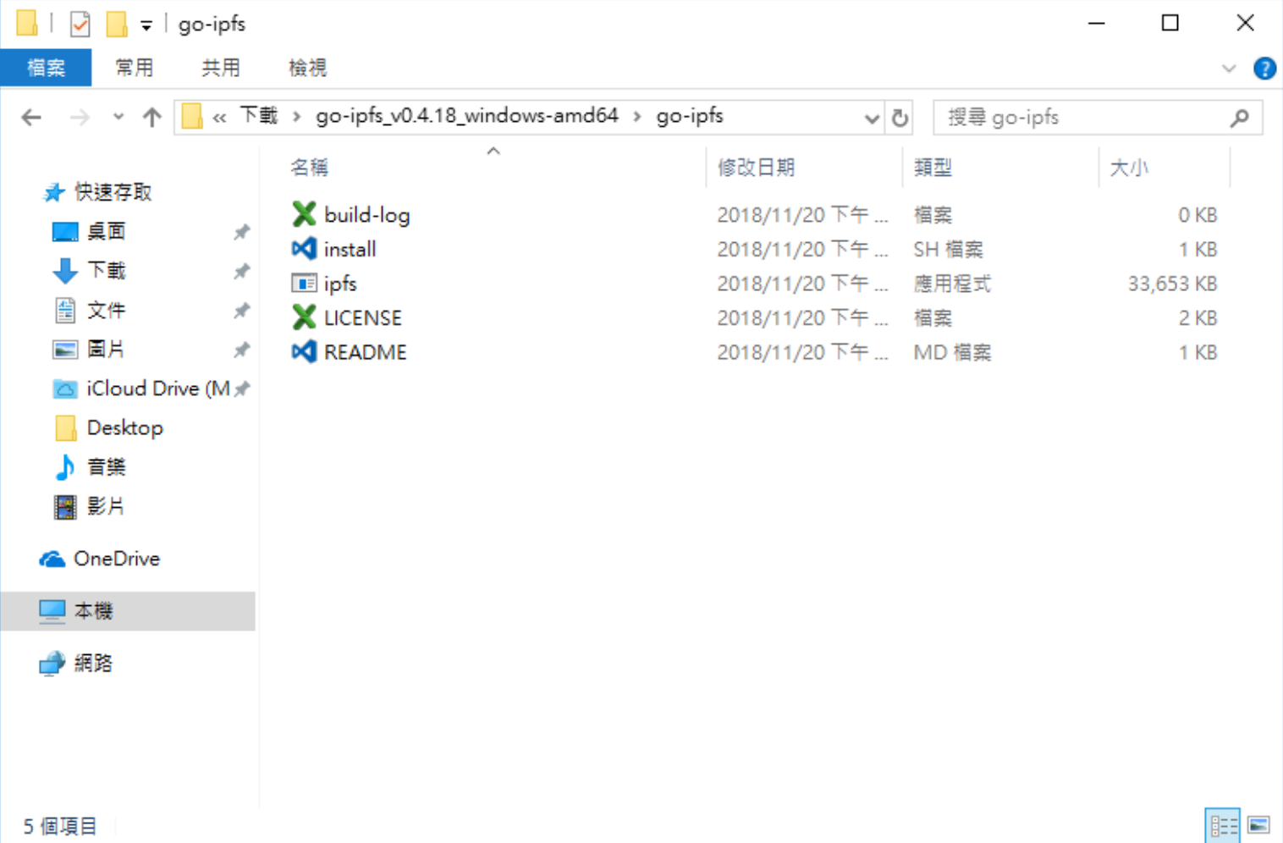Click the New Folder icon in title bar
Screen dimensions: 1283x843
pos(117,24)
